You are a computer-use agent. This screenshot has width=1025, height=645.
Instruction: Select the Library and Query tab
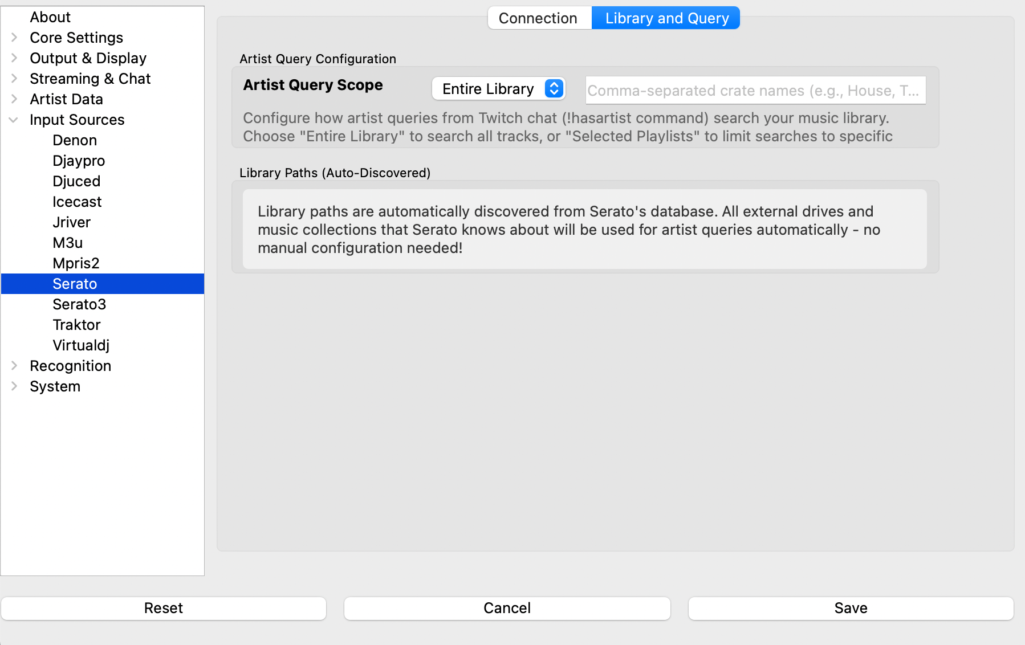pos(666,18)
